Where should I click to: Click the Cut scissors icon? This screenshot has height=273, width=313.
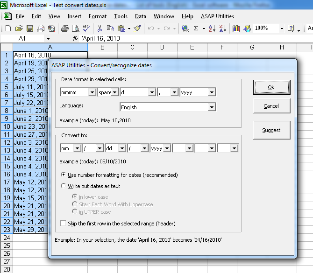(100, 28)
